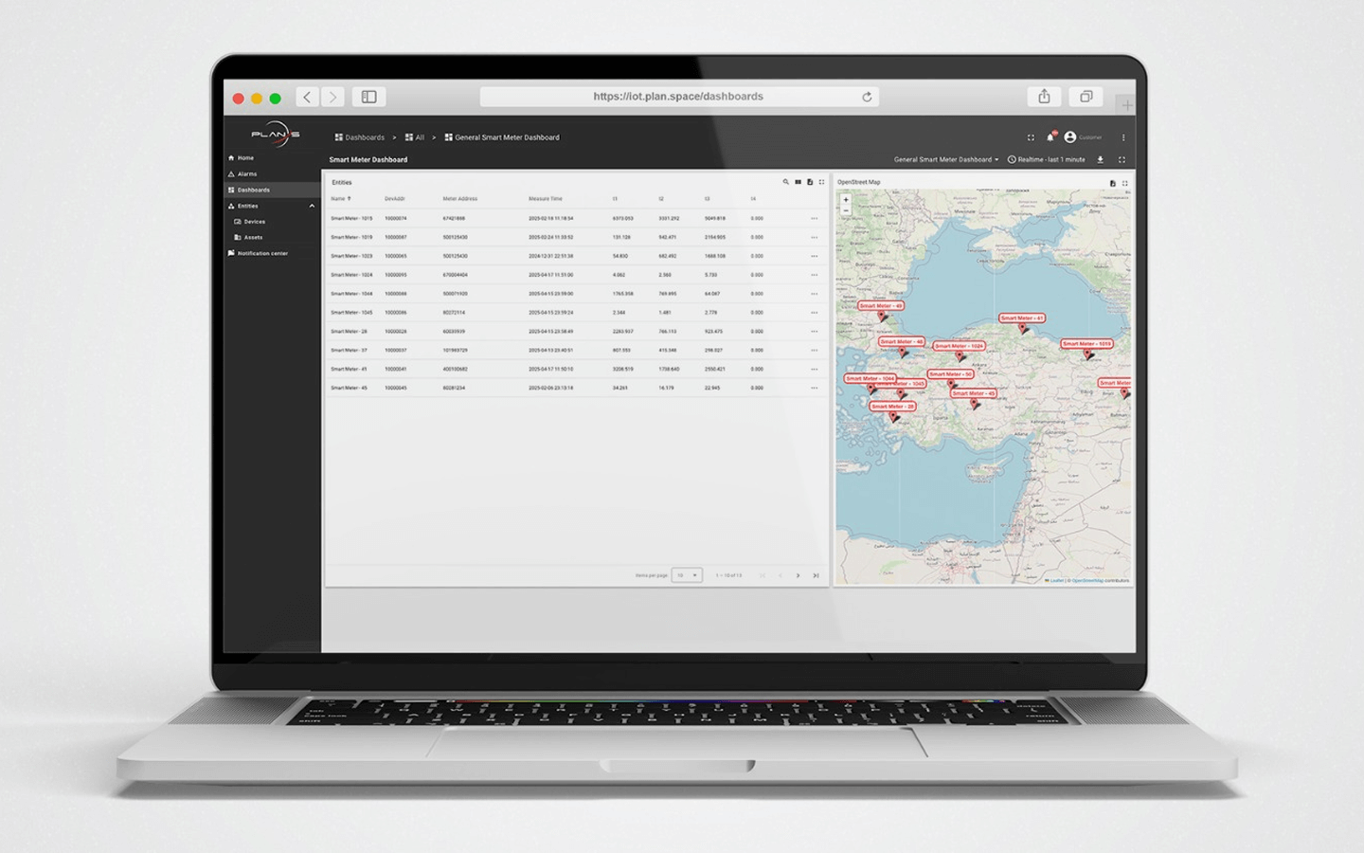Viewport: 1364px width, 853px height.
Task: Open the General Smart Meter Dashboard dropdown
Action: point(945,160)
